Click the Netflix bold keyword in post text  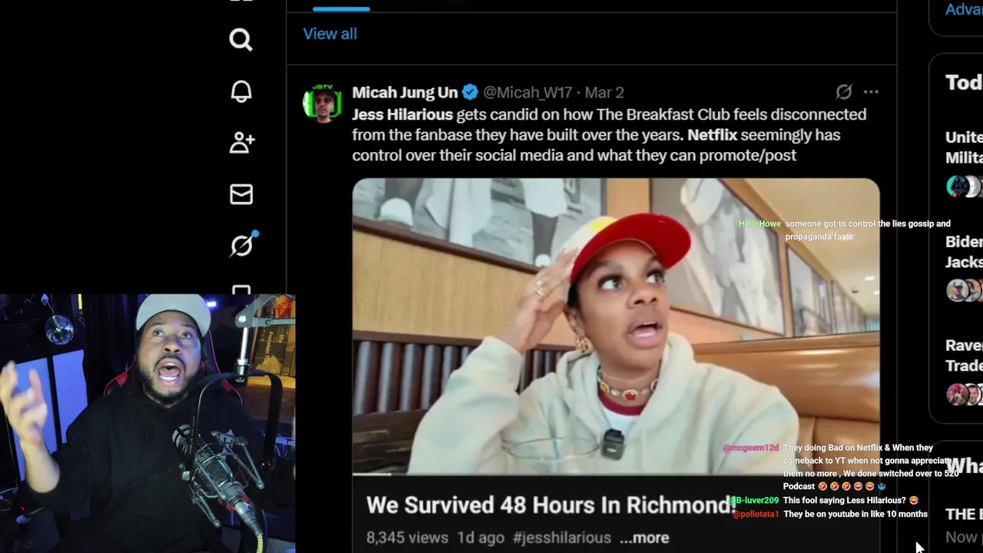712,135
